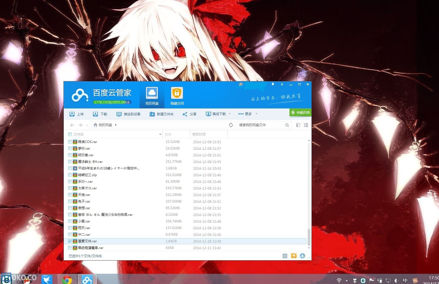Check the box for 魔法戦士 BH.rar
The image size is (439, 284).
[70, 162]
